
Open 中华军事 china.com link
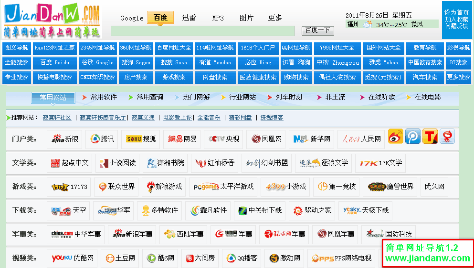tap(75, 234)
